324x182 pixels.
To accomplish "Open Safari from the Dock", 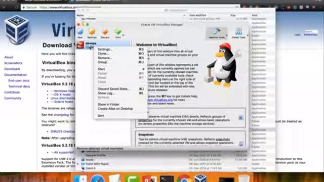I will (97, 178).
